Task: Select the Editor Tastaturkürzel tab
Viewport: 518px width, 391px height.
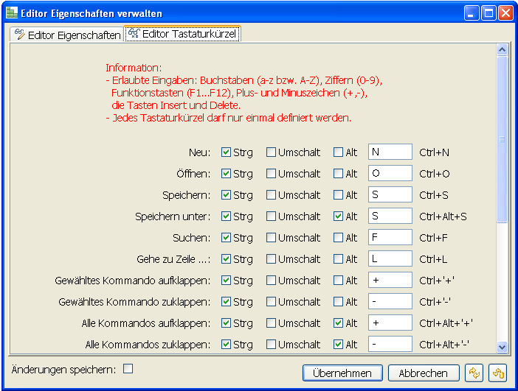Action: coord(182,34)
